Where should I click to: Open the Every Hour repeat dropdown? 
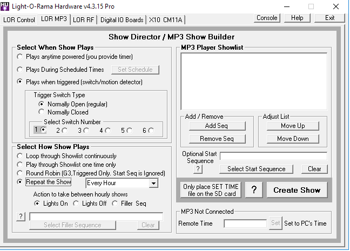tap(153, 184)
